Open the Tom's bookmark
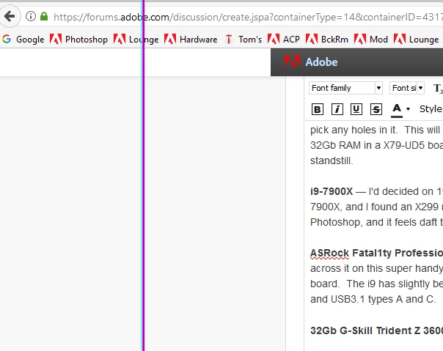 point(244,40)
